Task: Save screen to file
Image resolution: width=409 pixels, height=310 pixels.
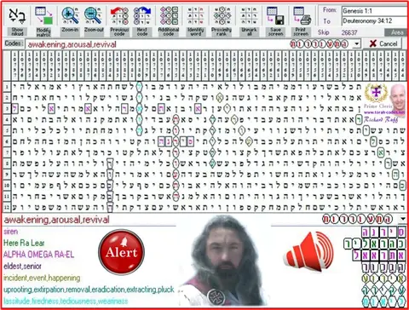Action: [x=275, y=20]
